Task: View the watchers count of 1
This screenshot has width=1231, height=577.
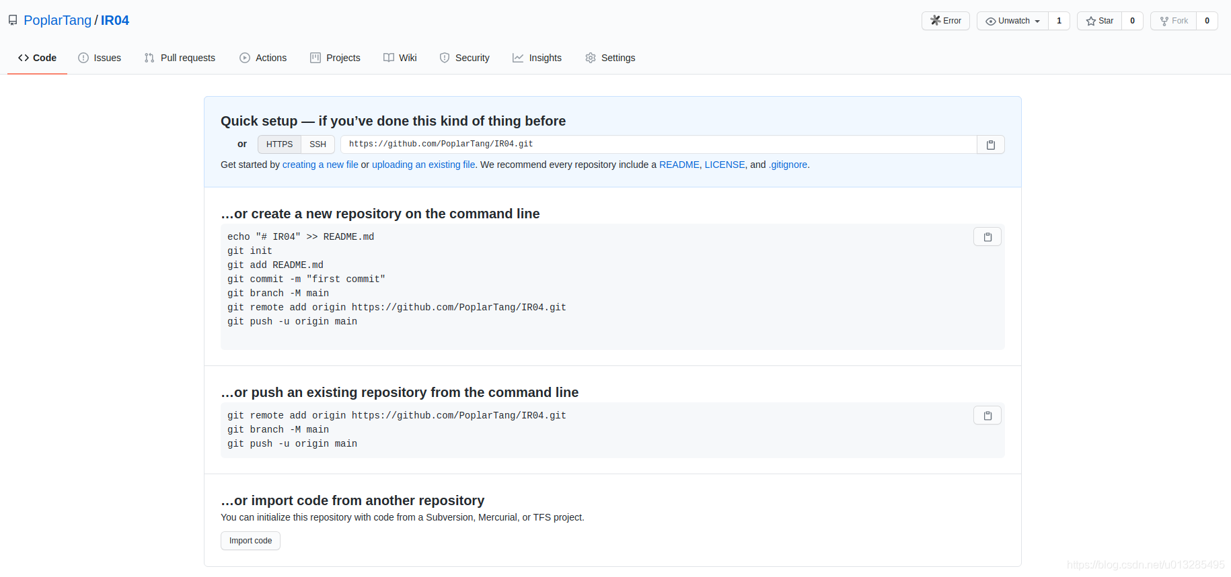Action: pyautogui.click(x=1059, y=21)
